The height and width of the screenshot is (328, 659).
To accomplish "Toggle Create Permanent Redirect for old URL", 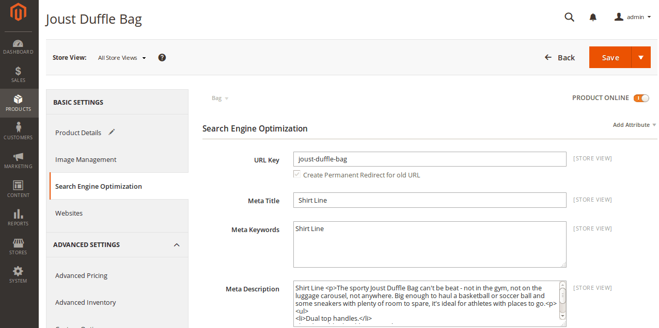I will click(x=297, y=174).
